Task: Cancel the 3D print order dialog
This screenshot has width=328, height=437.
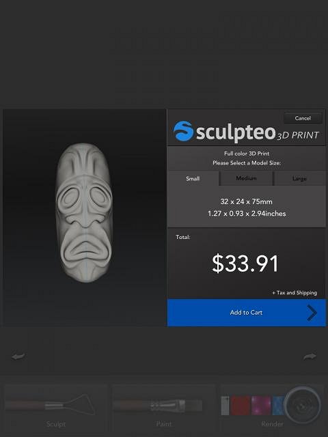Action: 303,118
